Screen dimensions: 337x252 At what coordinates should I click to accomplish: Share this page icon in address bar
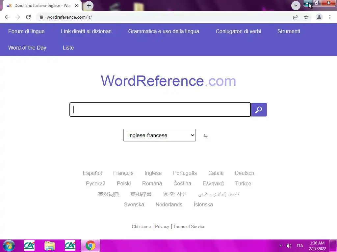click(296, 17)
